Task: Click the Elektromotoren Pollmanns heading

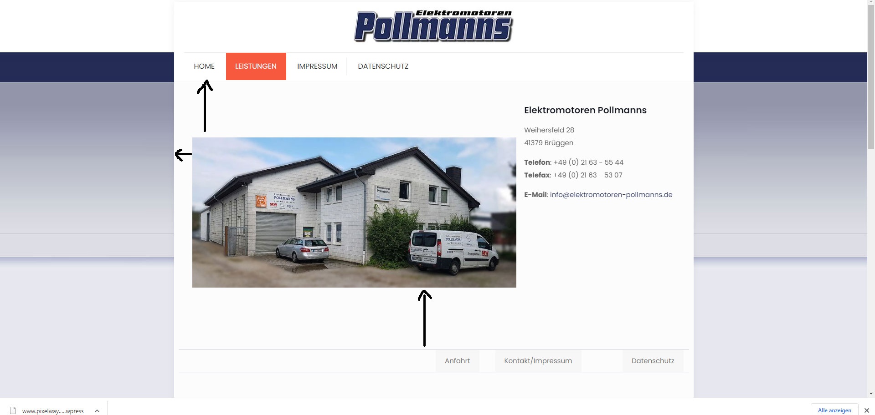Action: [x=585, y=110]
